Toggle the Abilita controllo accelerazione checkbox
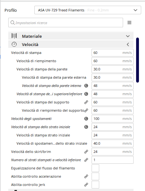The height and width of the screenshot is (191, 145). click(95, 176)
